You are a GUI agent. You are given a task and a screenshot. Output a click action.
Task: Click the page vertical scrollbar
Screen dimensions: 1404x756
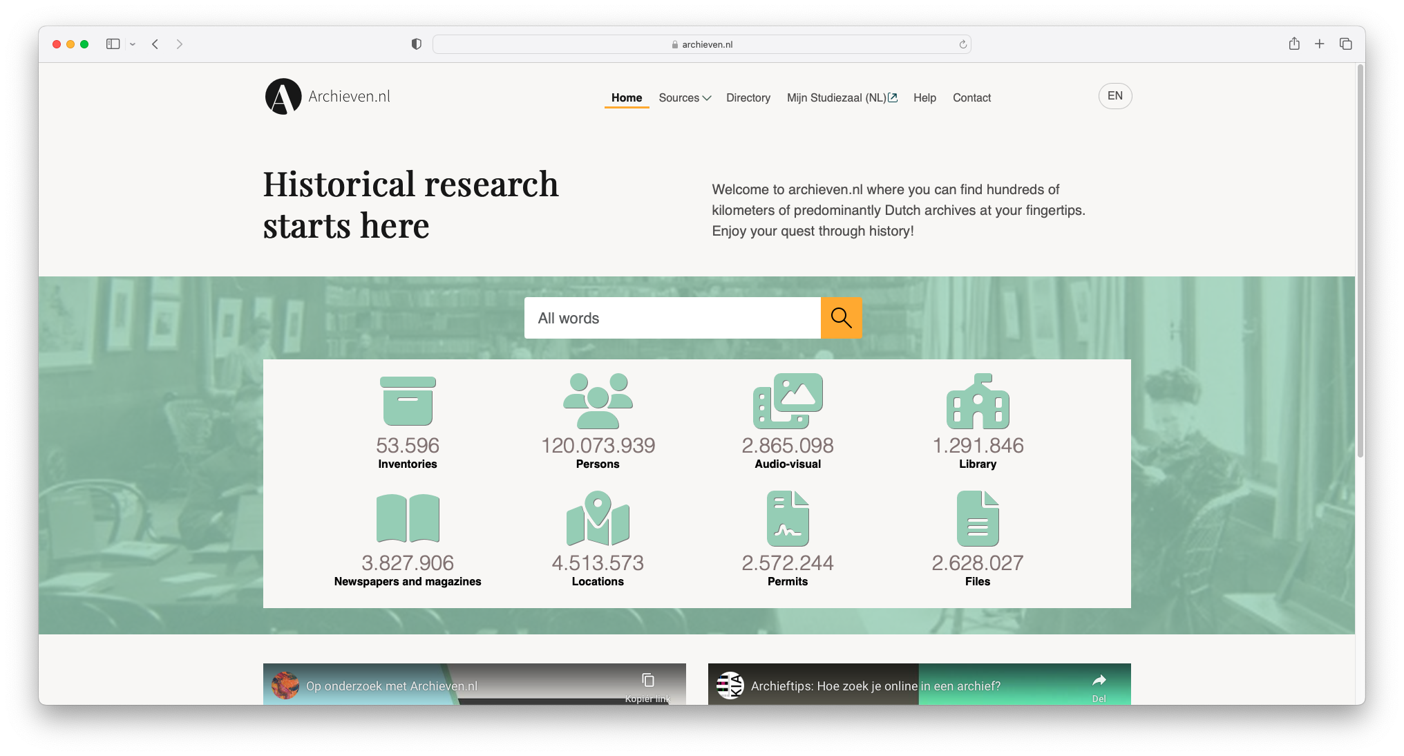pos(1360,263)
